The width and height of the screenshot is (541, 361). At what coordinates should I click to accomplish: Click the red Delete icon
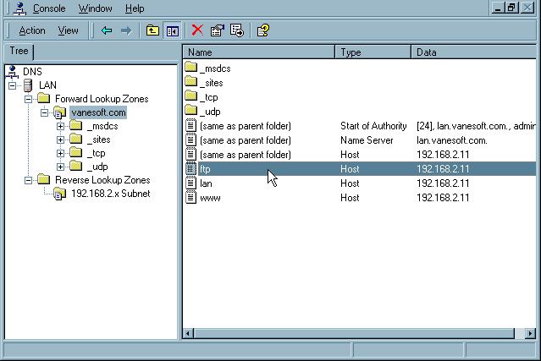[x=197, y=30]
